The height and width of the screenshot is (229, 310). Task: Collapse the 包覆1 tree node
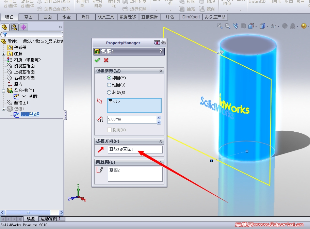[x=3, y=109]
